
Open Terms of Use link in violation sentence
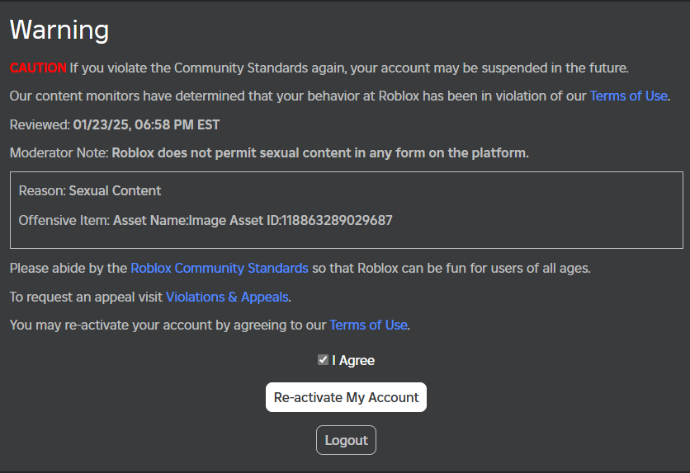pyautogui.click(x=628, y=96)
